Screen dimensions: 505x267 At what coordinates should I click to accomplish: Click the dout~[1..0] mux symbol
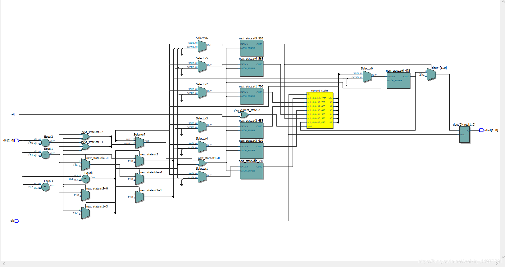[431, 74]
